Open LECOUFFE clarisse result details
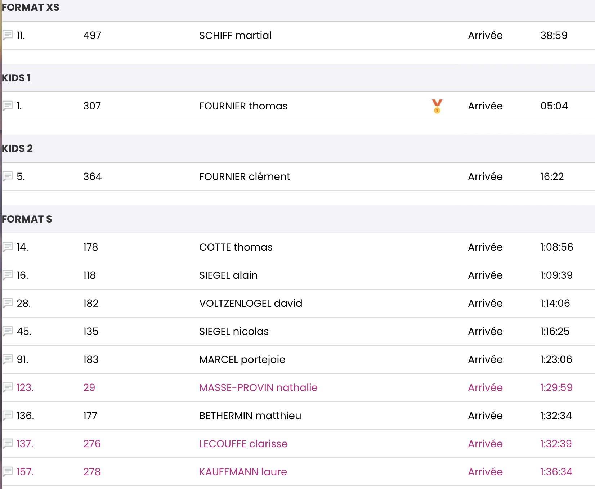 tap(243, 444)
